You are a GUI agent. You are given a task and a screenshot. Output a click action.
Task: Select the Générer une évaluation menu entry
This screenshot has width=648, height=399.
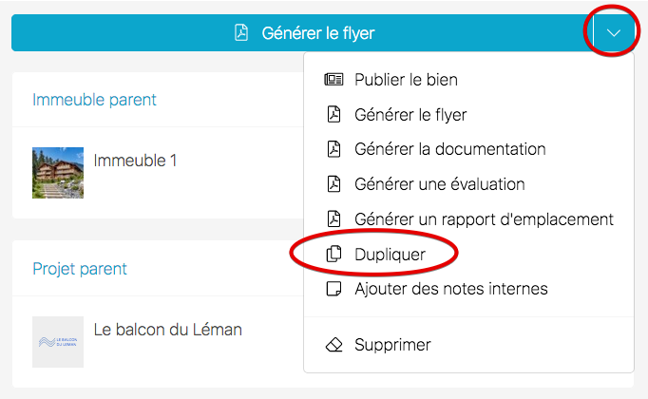pos(439,184)
